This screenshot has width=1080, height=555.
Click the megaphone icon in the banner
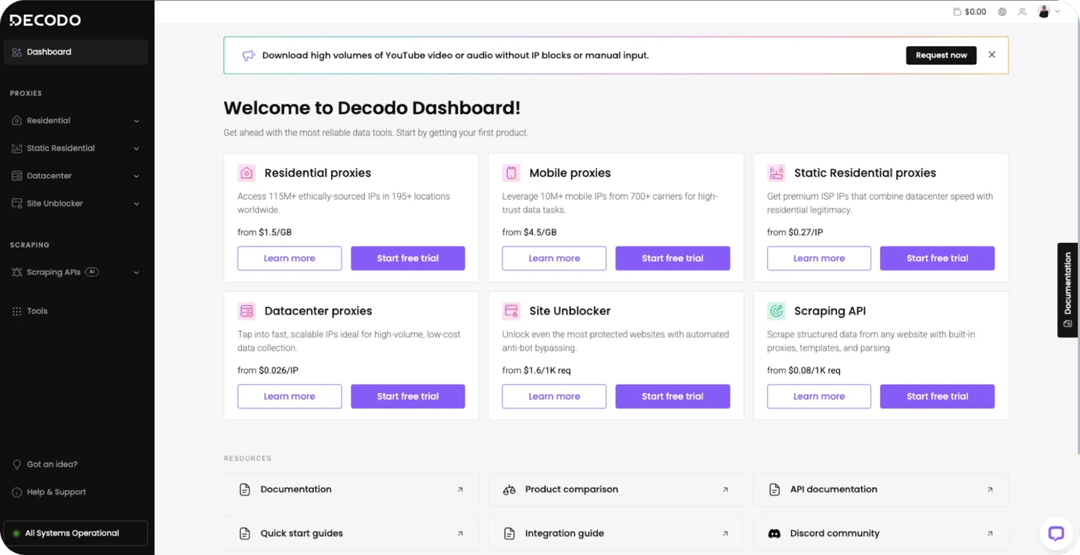pos(249,55)
